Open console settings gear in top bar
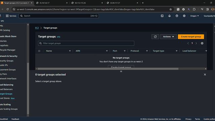The width and height of the screenshot is (215, 121). [184, 16]
